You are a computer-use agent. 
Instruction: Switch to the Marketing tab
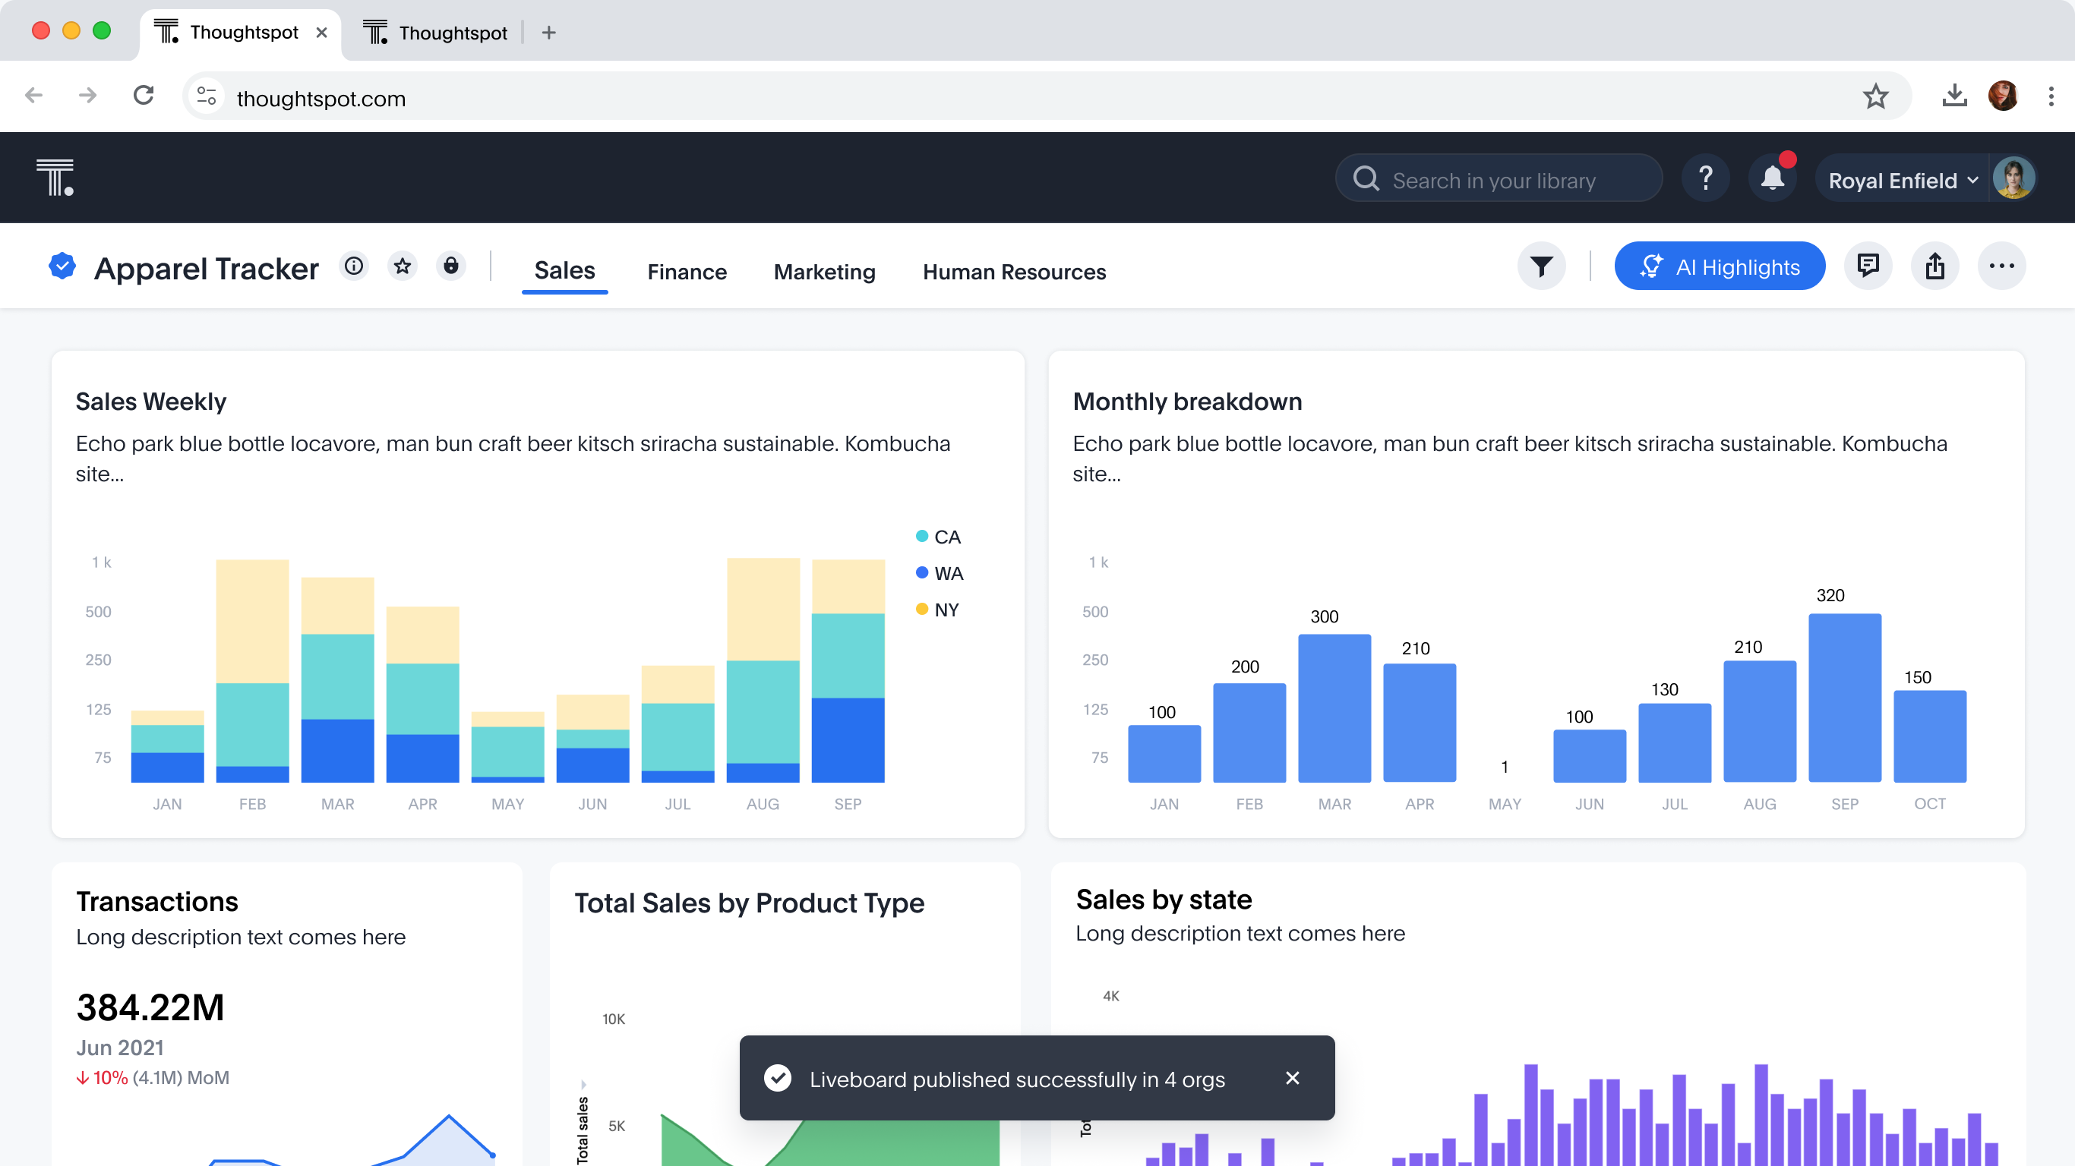[824, 273]
